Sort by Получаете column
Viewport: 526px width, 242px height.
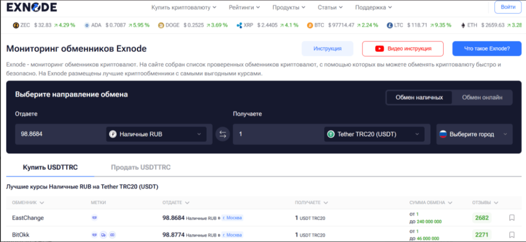311,203
